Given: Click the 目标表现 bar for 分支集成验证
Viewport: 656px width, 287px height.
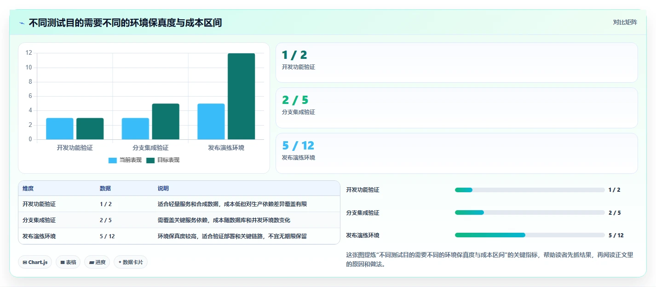Looking at the screenshot, I should click(x=166, y=121).
